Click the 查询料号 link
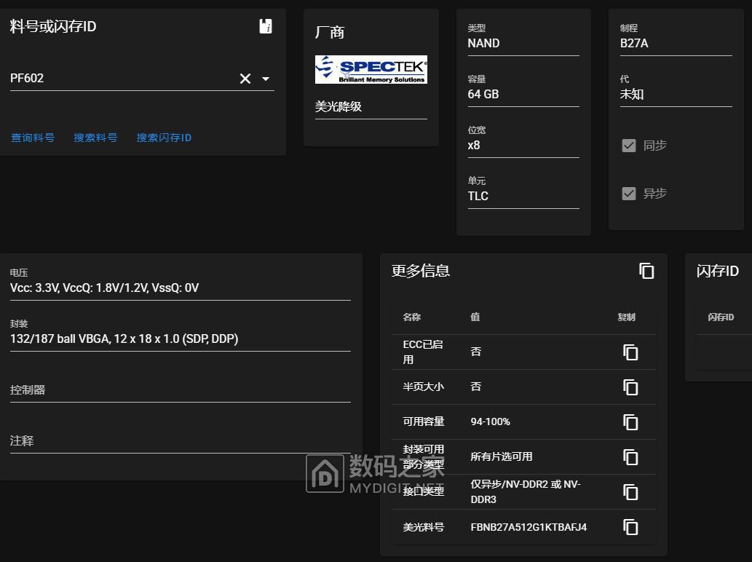Viewport: 752px width, 562px height. 33,138
